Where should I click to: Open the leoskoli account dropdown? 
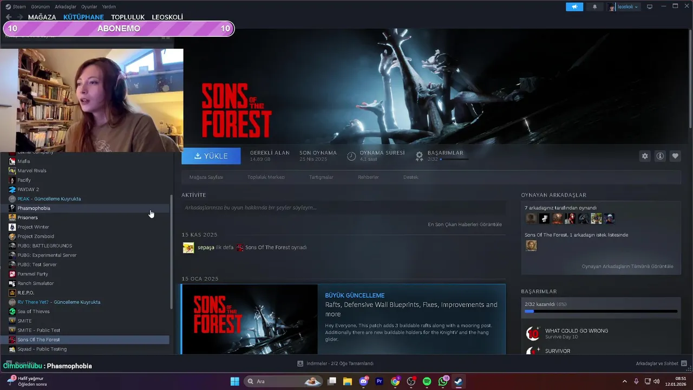tap(624, 7)
